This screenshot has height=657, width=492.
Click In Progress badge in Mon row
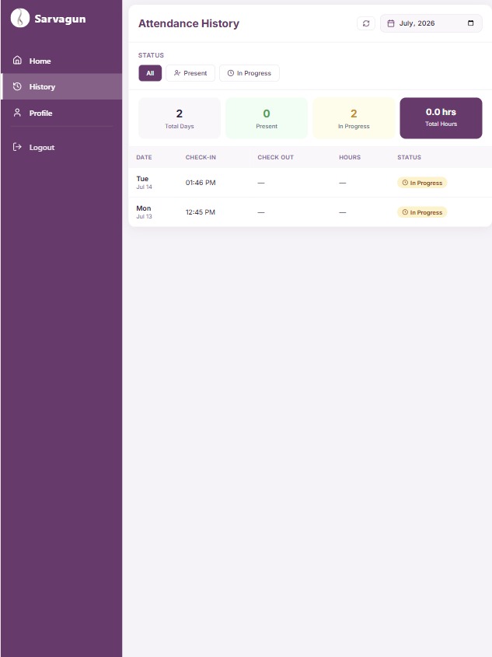point(422,212)
